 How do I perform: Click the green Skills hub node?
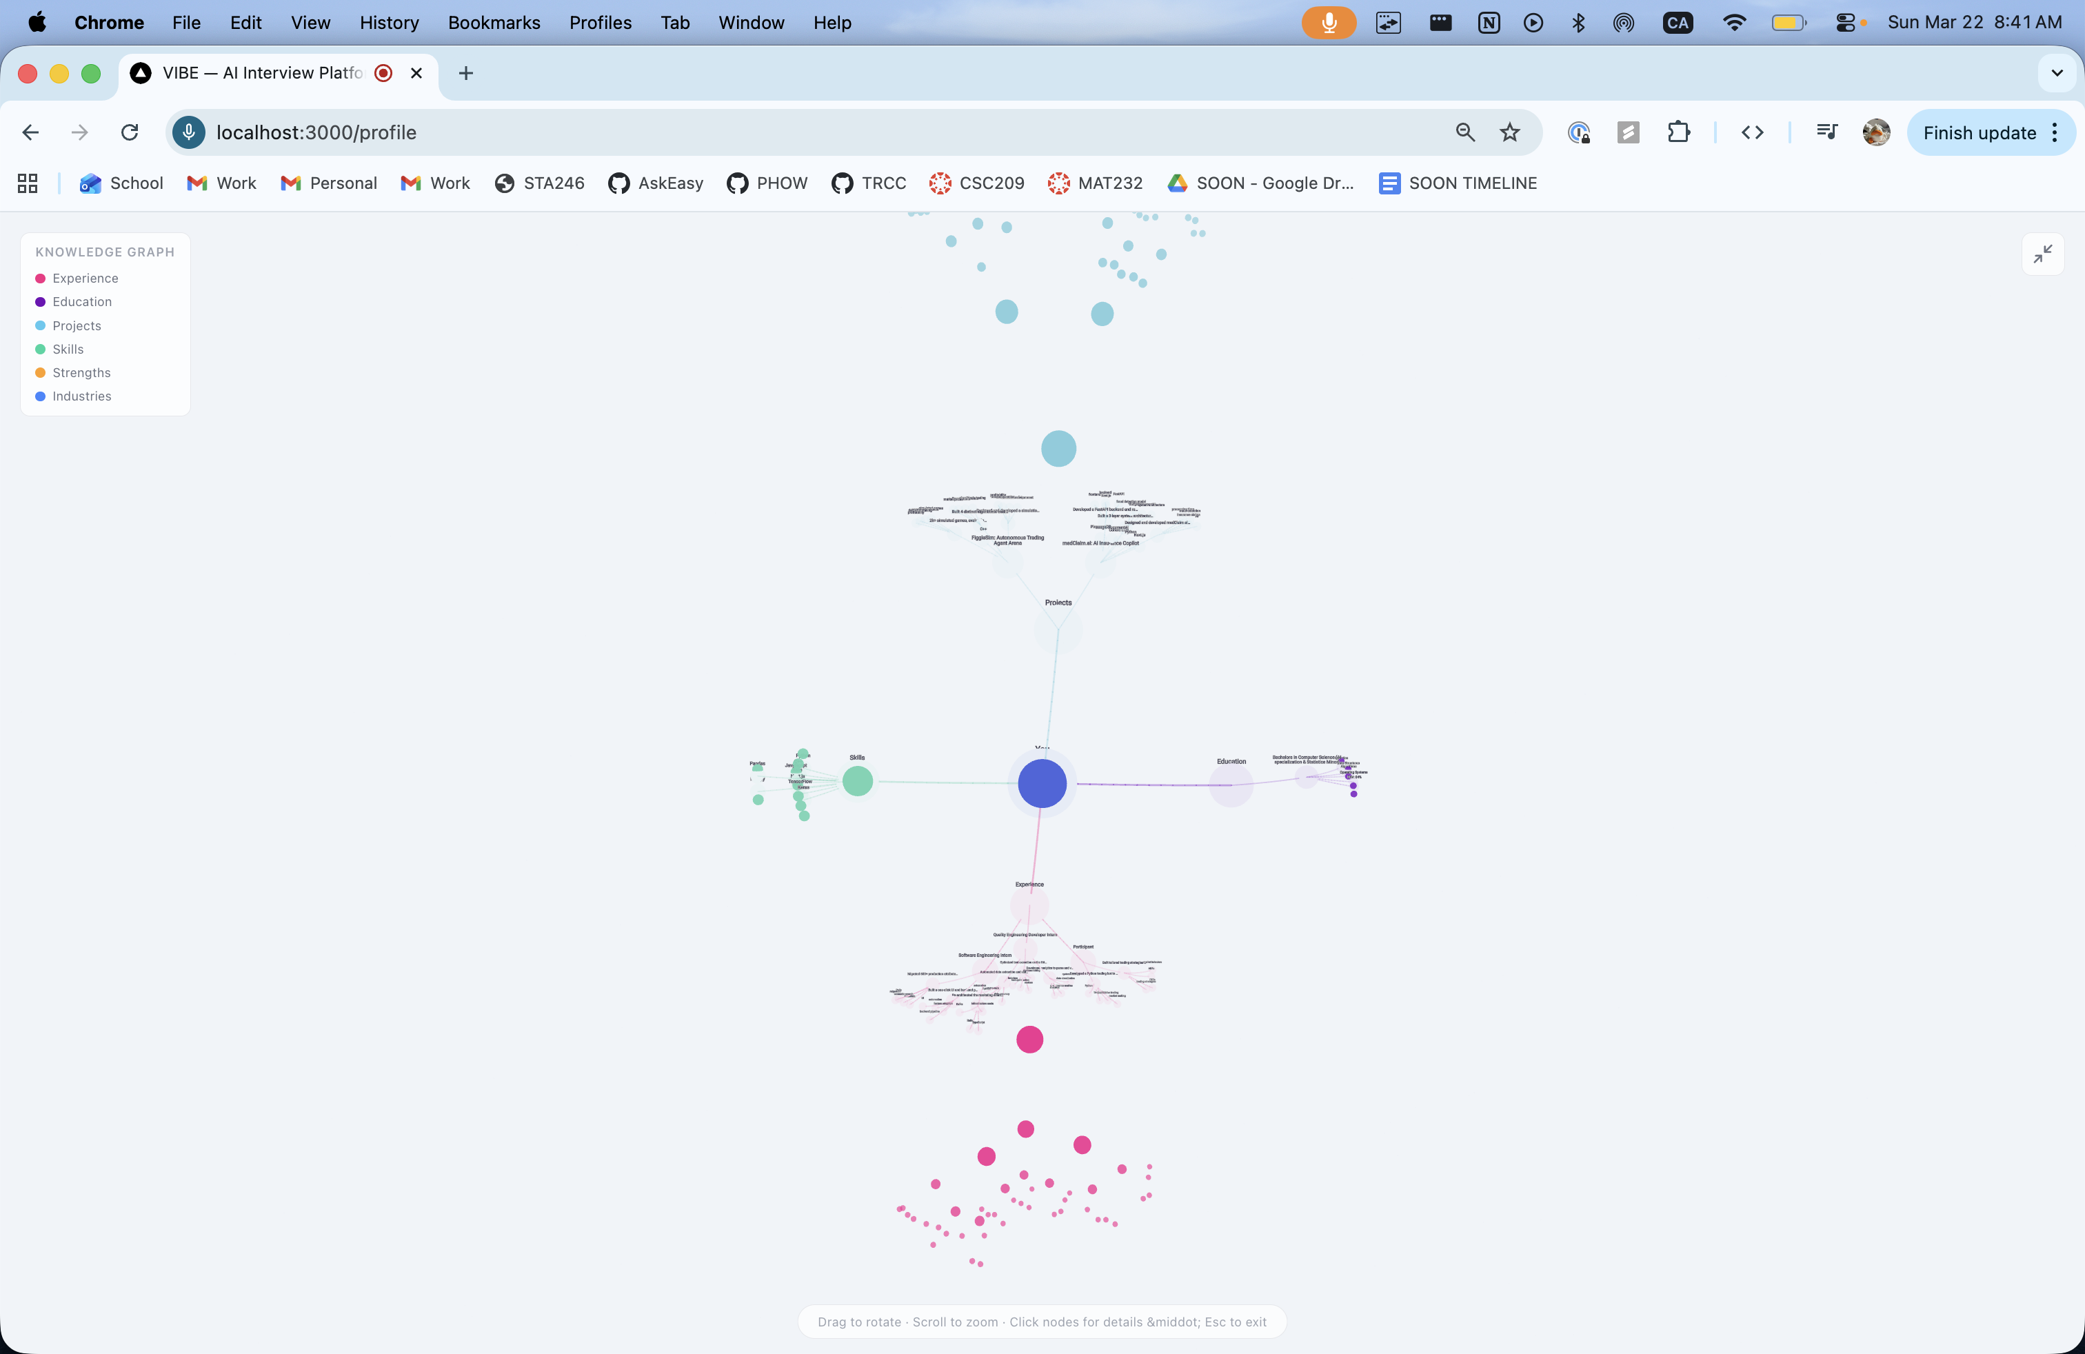click(x=857, y=780)
